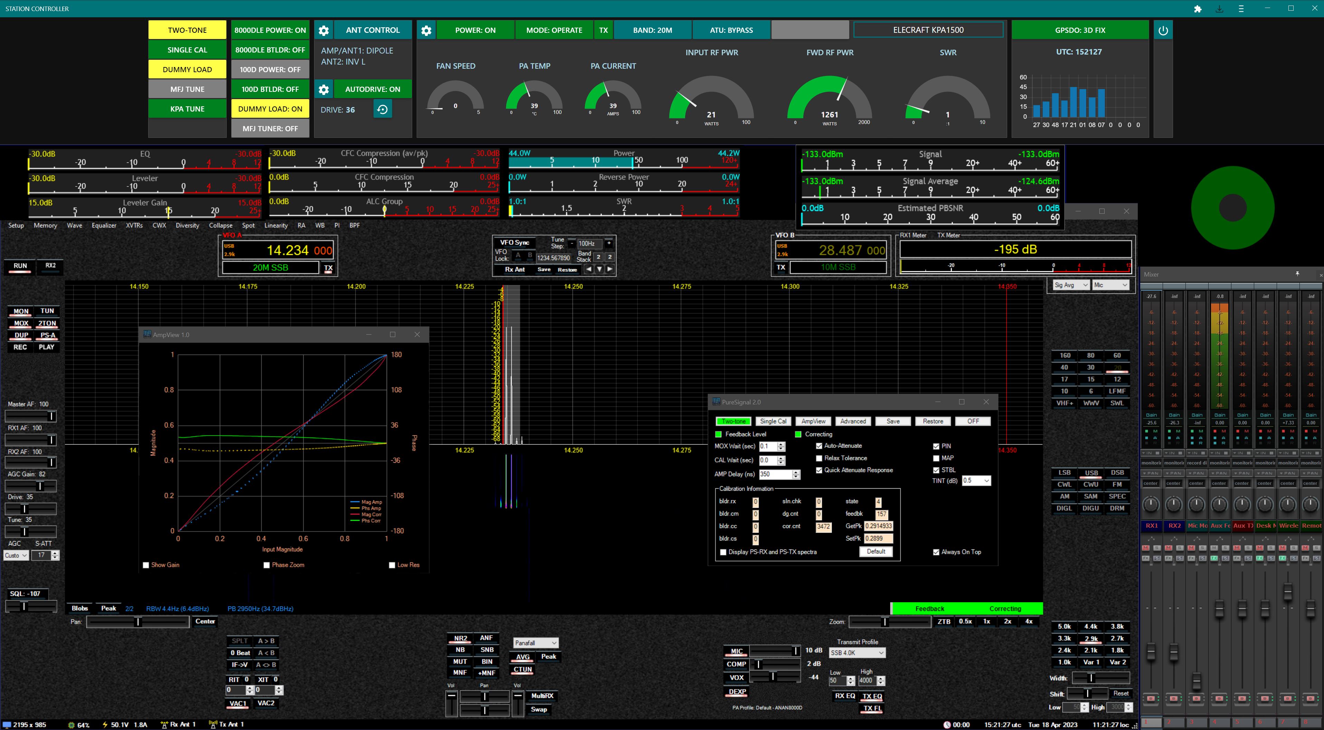Click the download icon in title bar
The height and width of the screenshot is (730, 1324).
click(1219, 9)
